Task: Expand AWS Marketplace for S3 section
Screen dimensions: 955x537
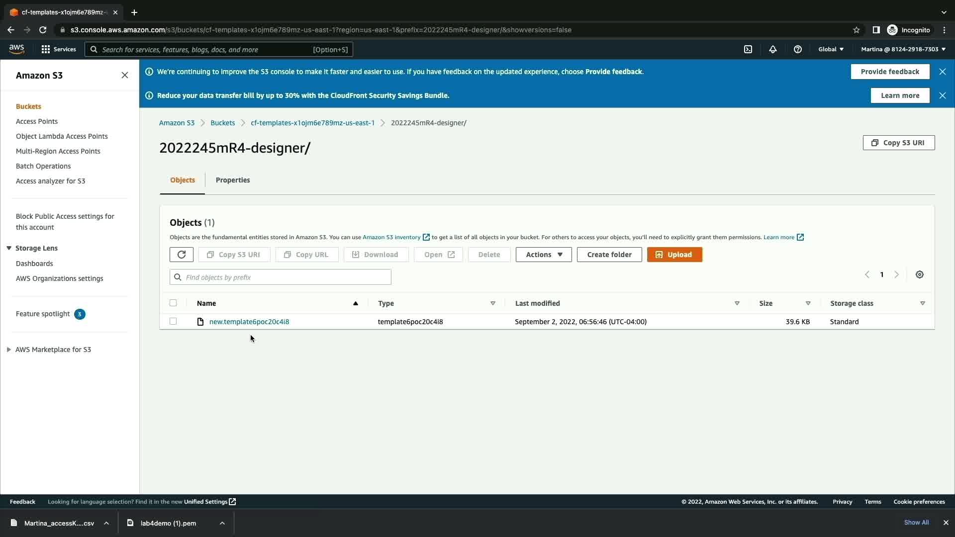Action: tap(9, 350)
